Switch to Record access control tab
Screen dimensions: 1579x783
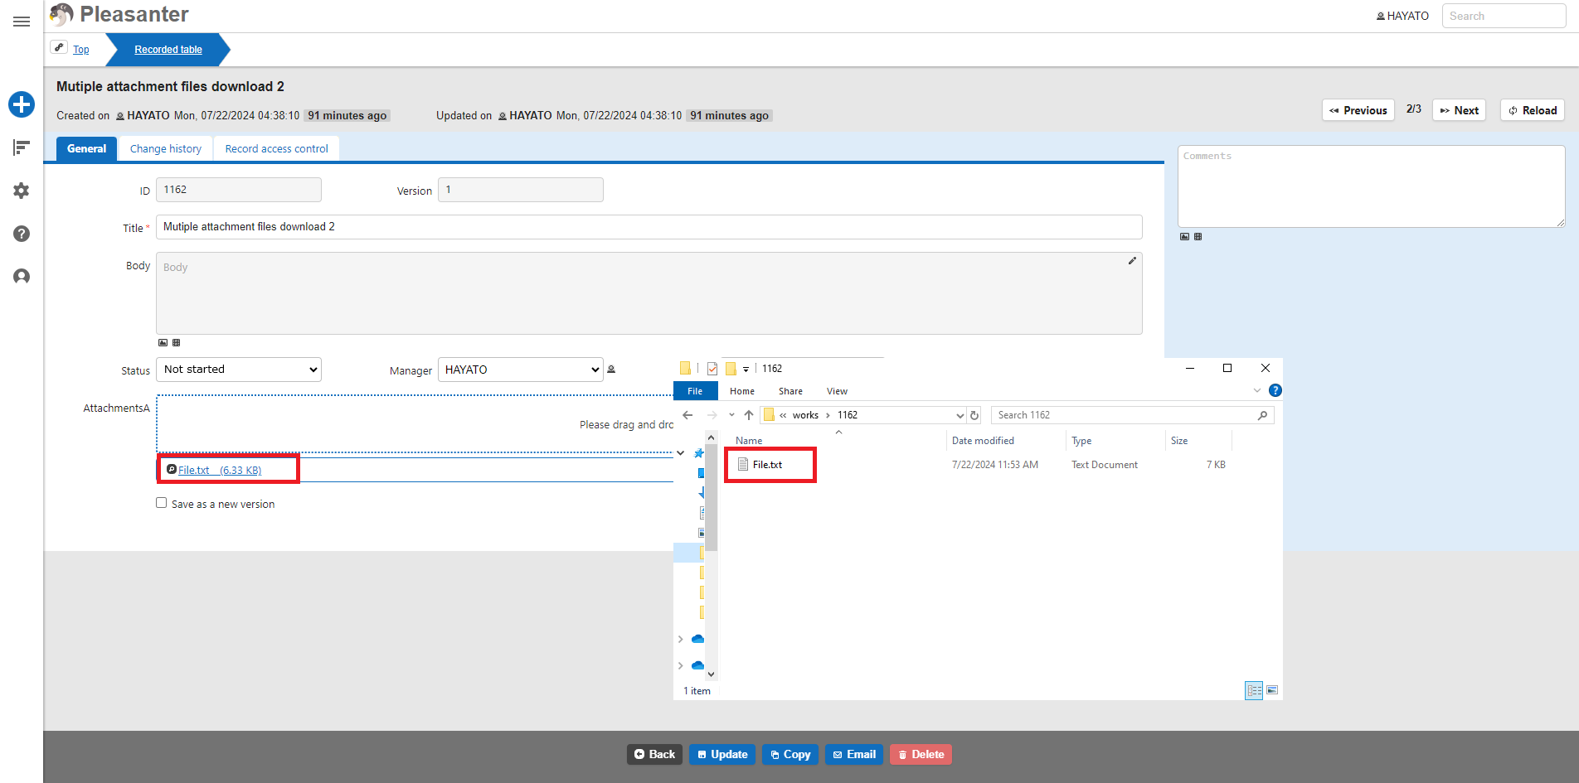[x=277, y=148]
